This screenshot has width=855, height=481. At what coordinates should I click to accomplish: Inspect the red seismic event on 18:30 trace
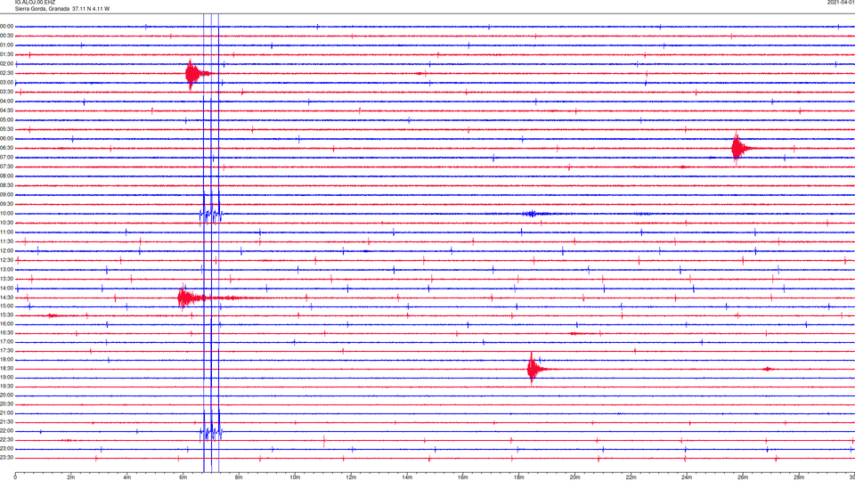coord(537,369)
